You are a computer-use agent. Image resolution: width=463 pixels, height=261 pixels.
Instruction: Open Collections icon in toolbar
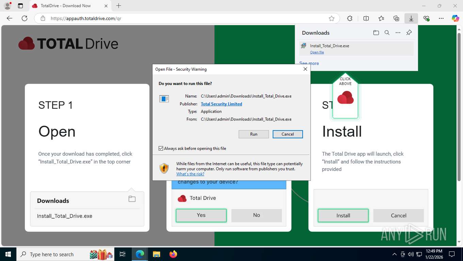coord(396,18)
